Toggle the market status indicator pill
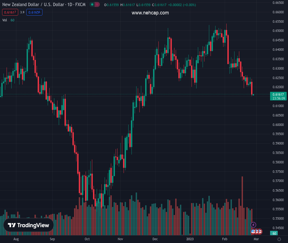Viewport: 288px width, 243px height. [x=94, y=5]
